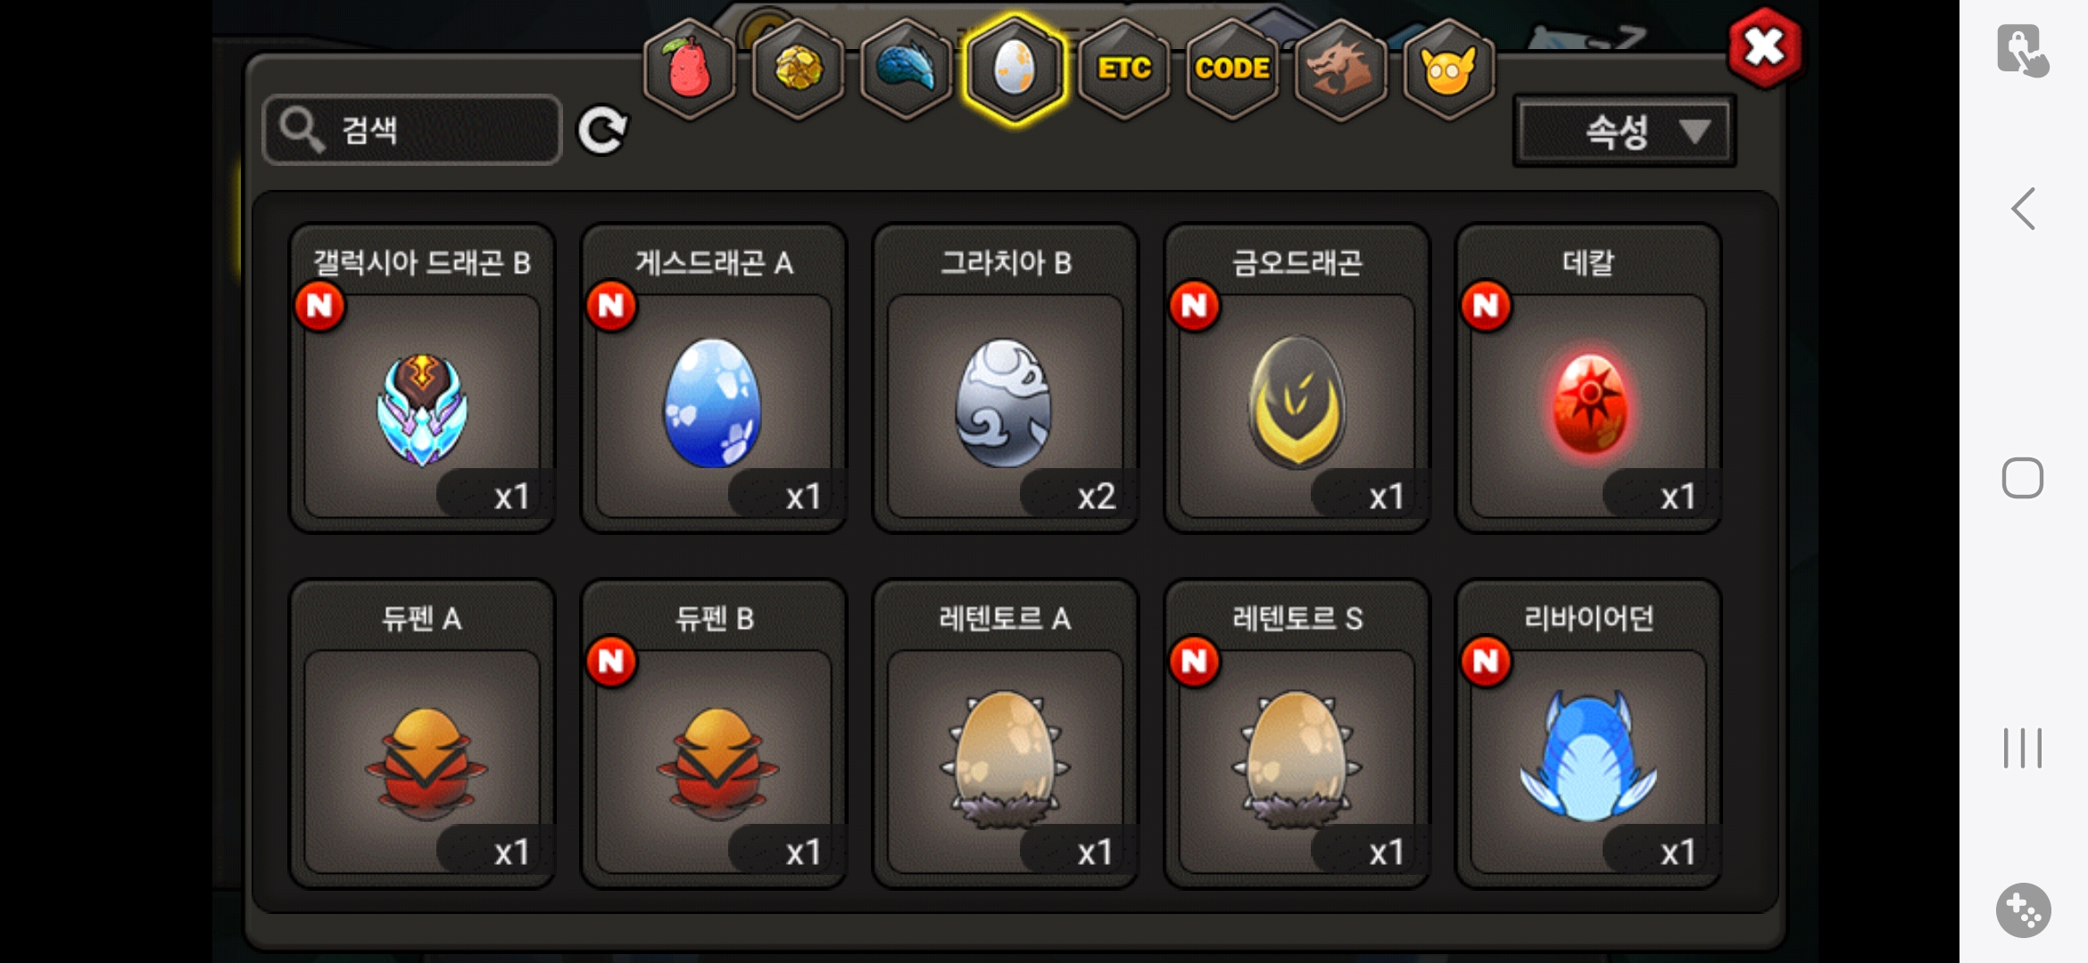
Task: Click the refresh arrow beside search
Action: click(602, 131)
